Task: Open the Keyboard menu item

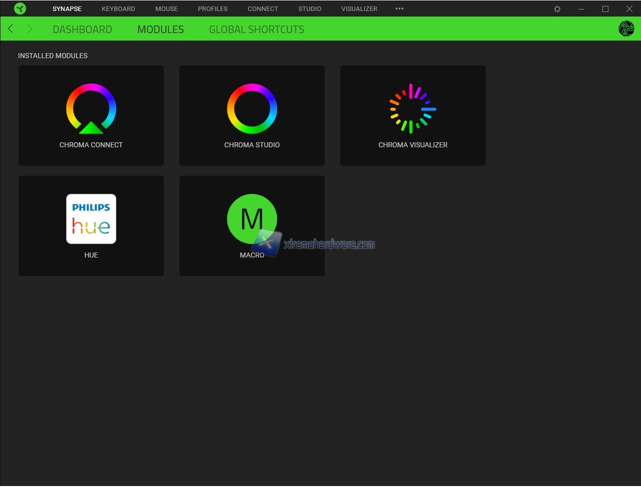Action: click(118, 9)
